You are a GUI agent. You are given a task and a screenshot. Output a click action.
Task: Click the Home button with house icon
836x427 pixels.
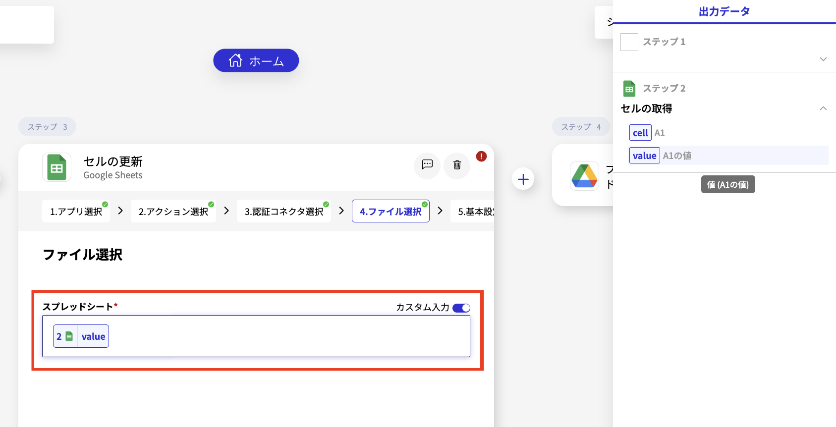pos(256,60)
